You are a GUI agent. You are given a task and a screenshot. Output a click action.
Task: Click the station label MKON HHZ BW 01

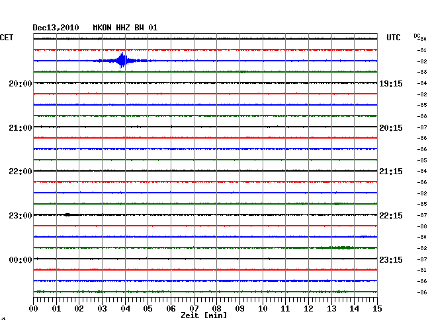click(125, 28)
